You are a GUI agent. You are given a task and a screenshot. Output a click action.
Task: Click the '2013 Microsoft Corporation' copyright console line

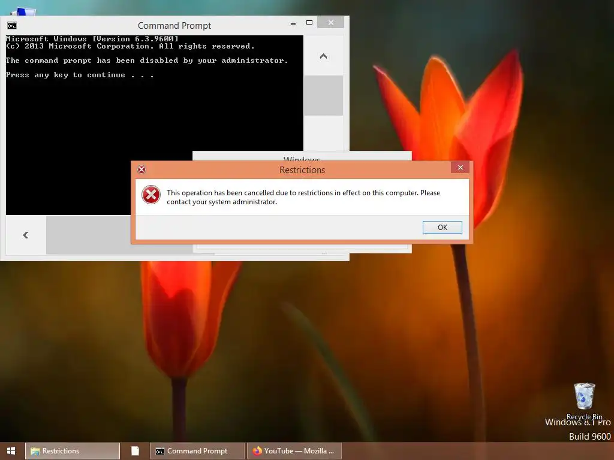(130, 46)
